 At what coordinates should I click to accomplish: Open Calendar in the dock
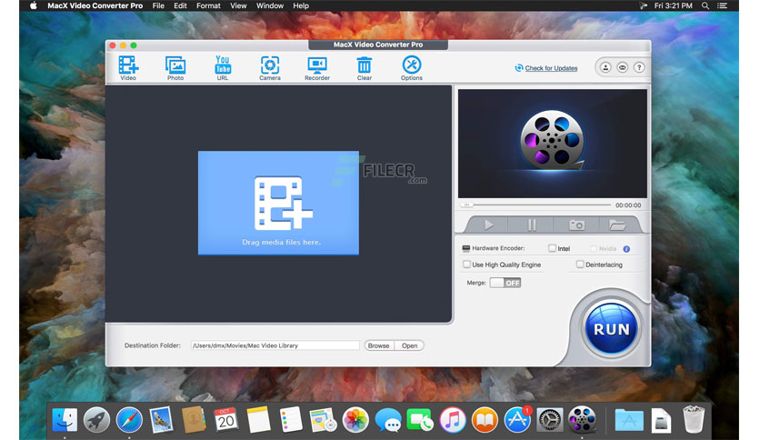(225, 420)
